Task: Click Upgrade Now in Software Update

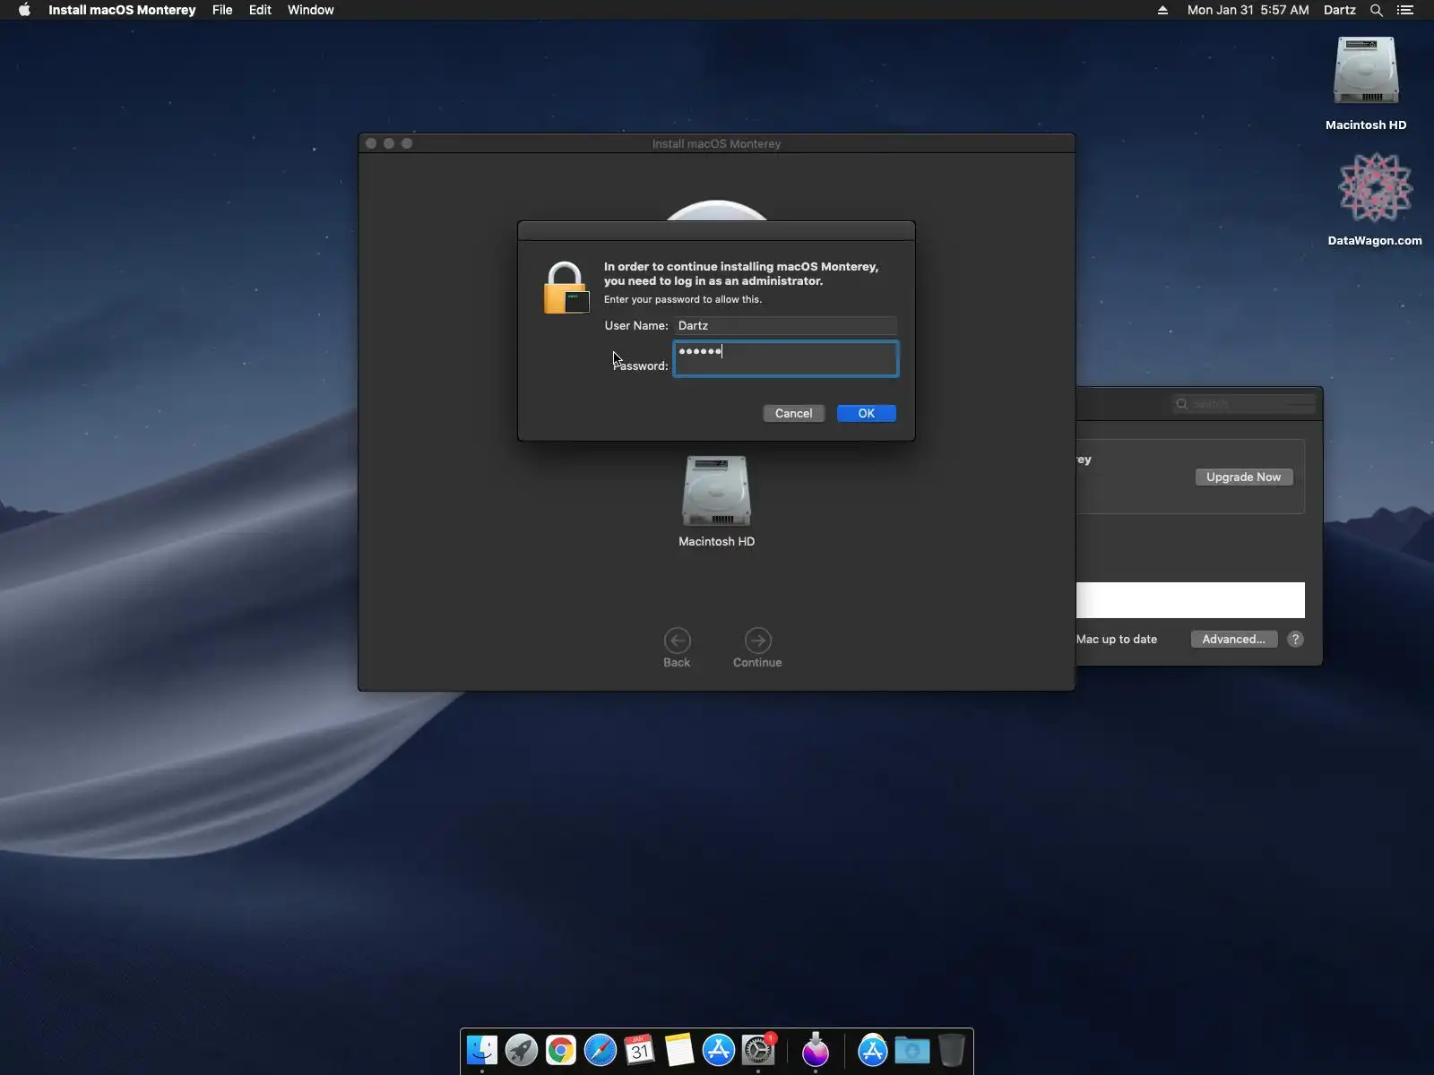Action: pyautogui.click(x=1244, y=477)
